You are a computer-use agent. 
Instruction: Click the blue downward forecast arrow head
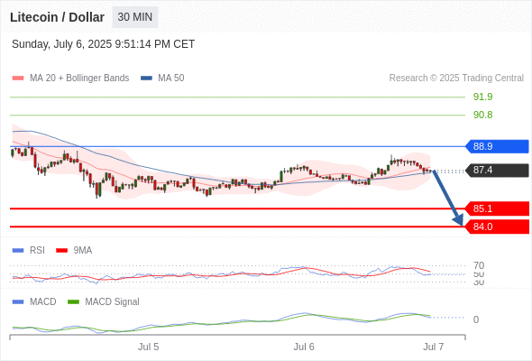(x=458, y=220)
